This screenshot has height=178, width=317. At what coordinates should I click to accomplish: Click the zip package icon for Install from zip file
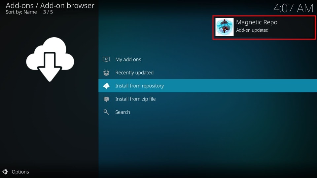106,99
